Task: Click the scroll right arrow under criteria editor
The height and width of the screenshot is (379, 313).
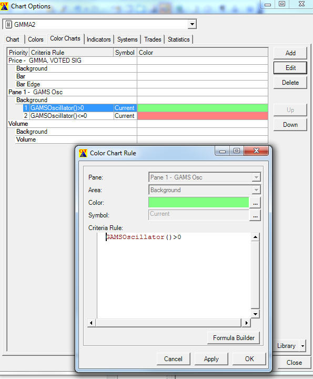Action: click(x=246, y=323)
